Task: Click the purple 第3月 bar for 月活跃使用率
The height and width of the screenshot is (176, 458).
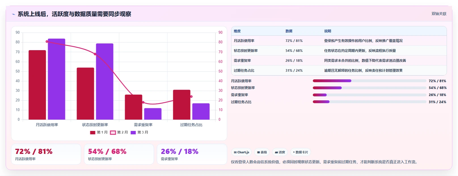Action: click(x=56, y=79)
